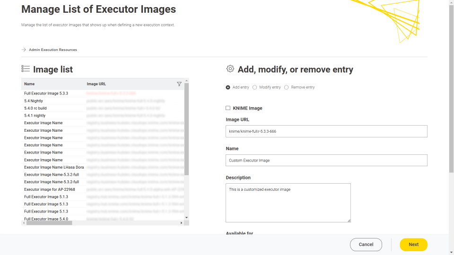This screenshot has height=255, width=454.
Task: Click the table horizontal scroll-right arrow
Action: (181, 223)
